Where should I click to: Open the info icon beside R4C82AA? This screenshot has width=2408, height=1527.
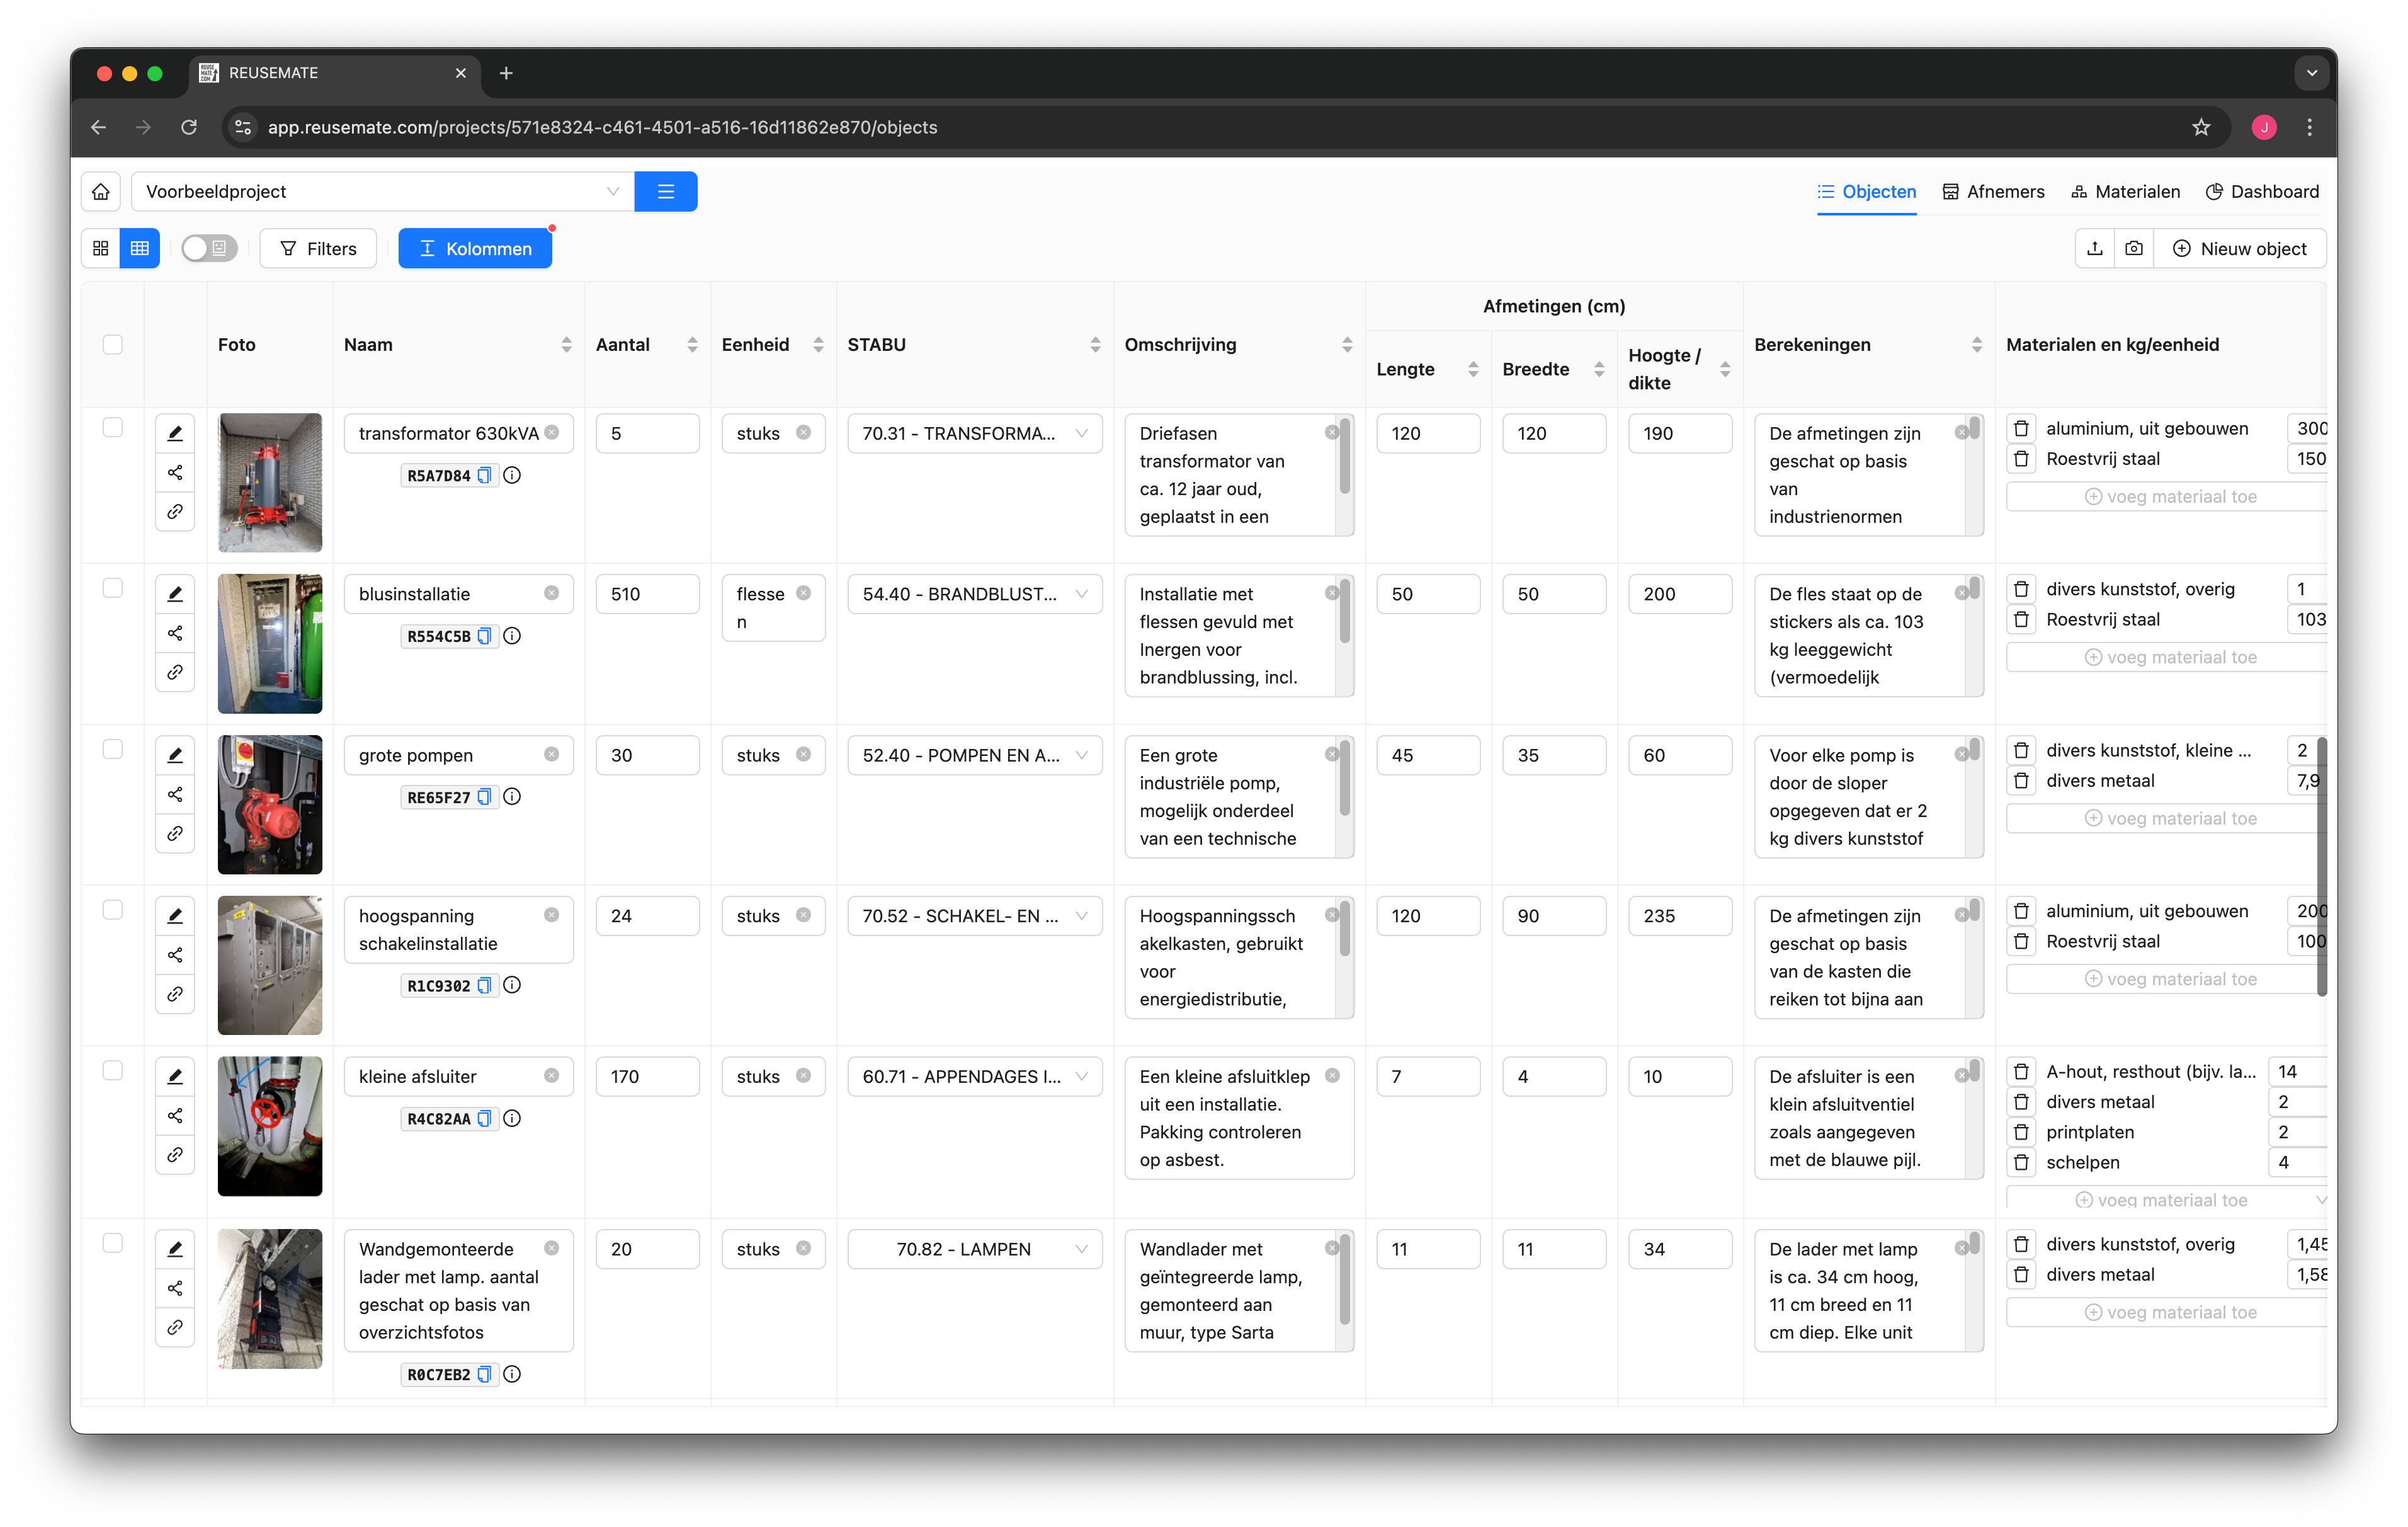[x=512, y=1119]
